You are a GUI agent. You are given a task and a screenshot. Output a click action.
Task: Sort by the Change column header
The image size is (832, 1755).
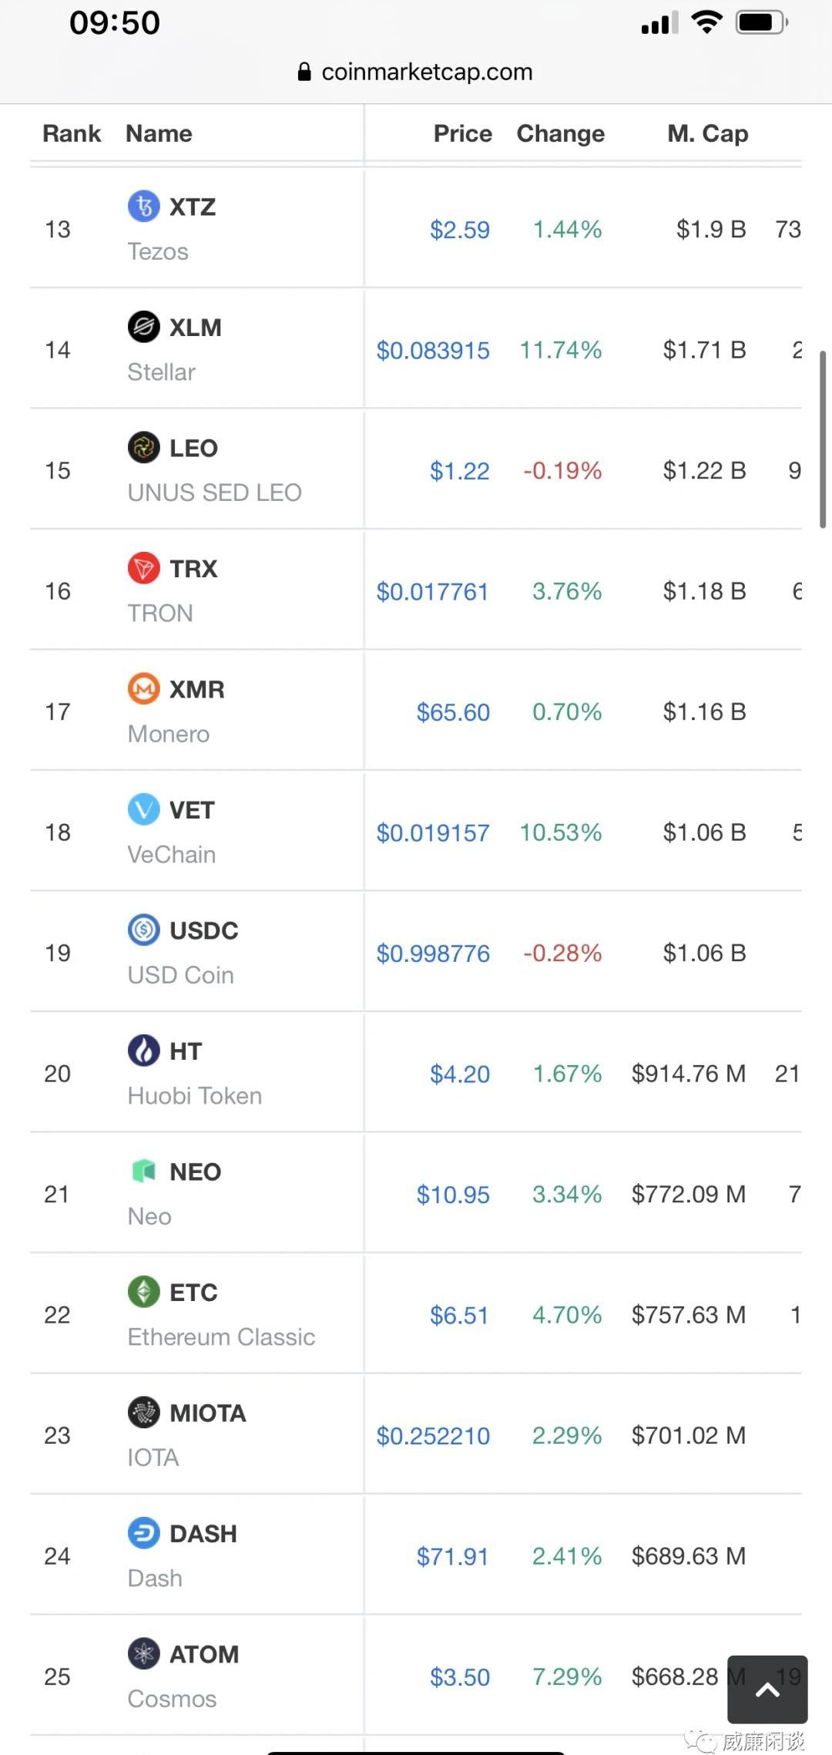560,133
